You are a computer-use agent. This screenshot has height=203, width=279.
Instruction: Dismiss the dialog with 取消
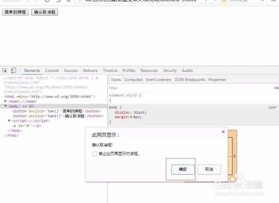tap(209, 170)
